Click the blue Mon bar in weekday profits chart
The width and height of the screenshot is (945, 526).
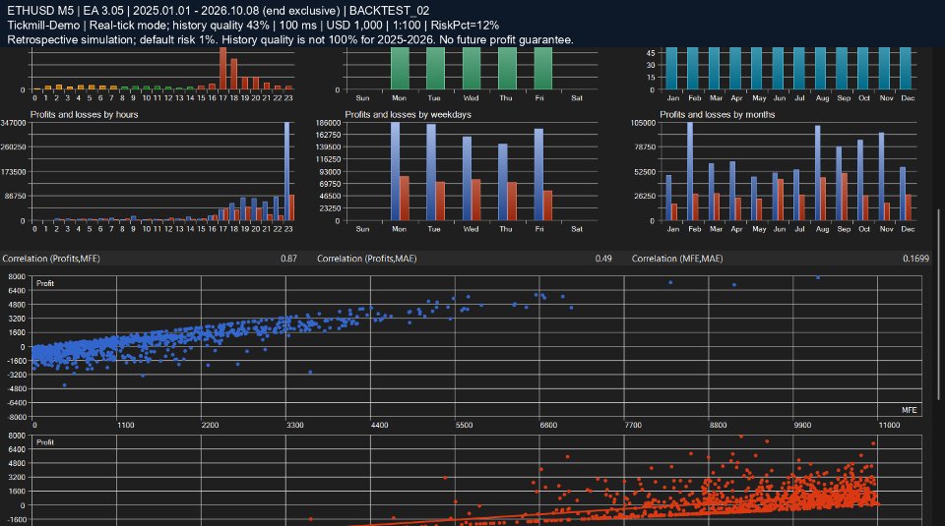pyautogui.click(x=396, y=171)
